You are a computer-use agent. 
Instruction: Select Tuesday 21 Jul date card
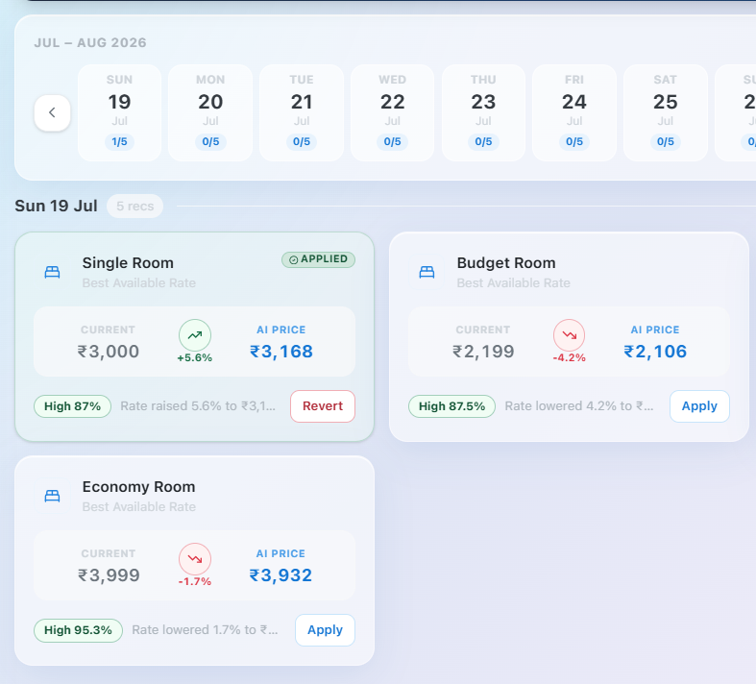tap(302, 112)
